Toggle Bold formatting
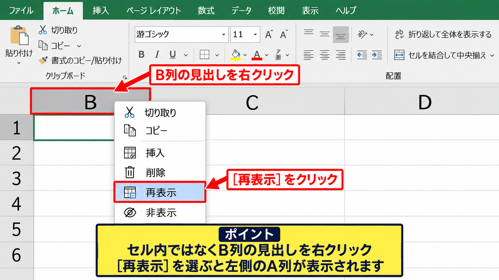Viewport: 499px width, 280px height. click(x=141, y=54)
